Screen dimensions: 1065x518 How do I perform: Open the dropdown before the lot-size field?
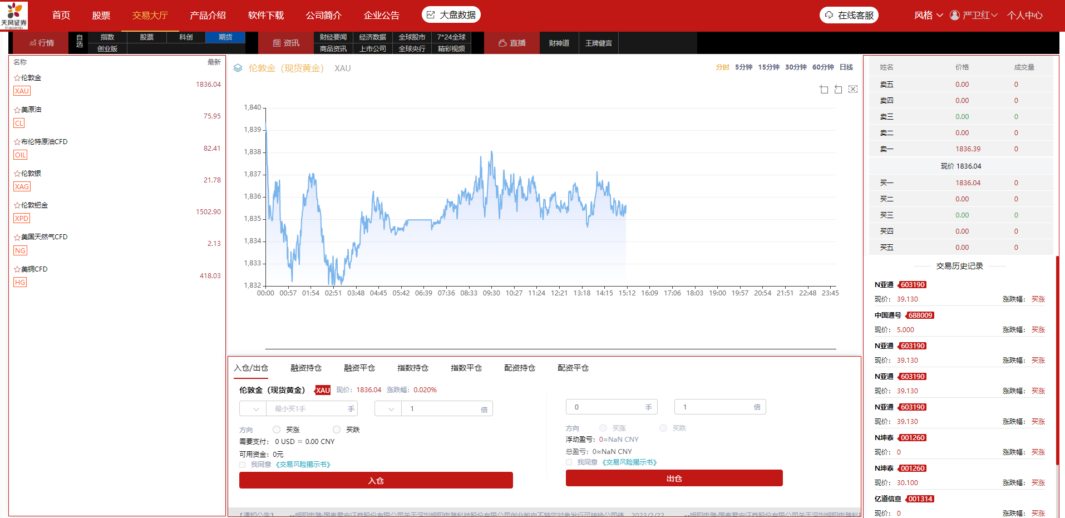click(253, 409)
